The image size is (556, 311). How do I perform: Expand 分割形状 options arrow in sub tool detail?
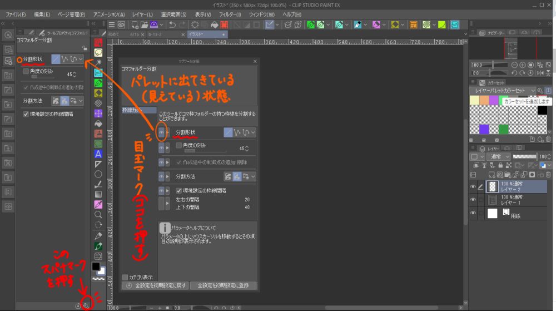pos(253,132)
